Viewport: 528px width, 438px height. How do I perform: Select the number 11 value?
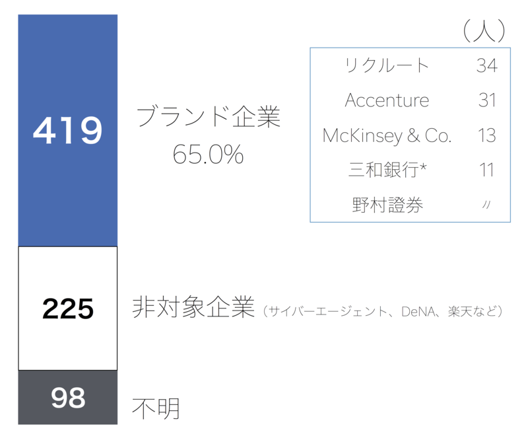[x=487, y=170]
